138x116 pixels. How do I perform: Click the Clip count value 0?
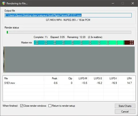(72, 83)
